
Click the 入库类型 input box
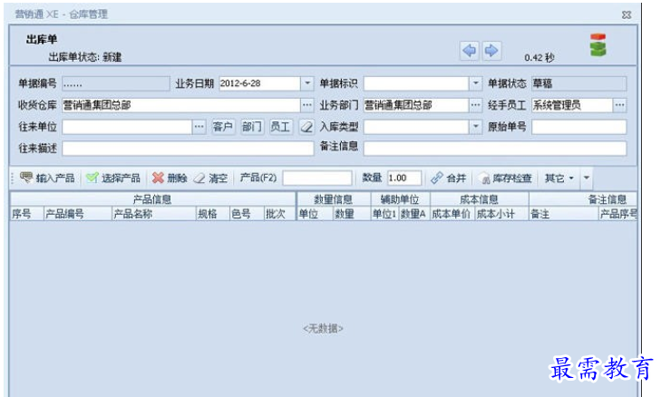(416, 127)
